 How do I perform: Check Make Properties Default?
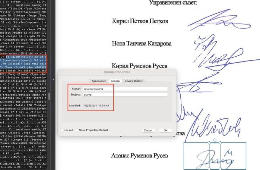[77, 130]
